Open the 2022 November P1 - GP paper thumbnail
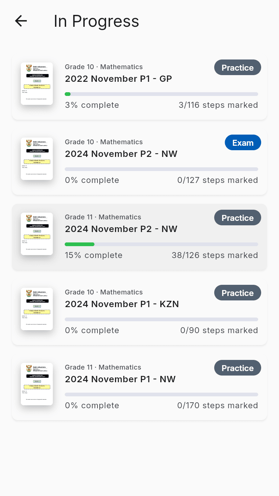Image resolution: width=279 pixels, height=496 pixels. [36, 83]
